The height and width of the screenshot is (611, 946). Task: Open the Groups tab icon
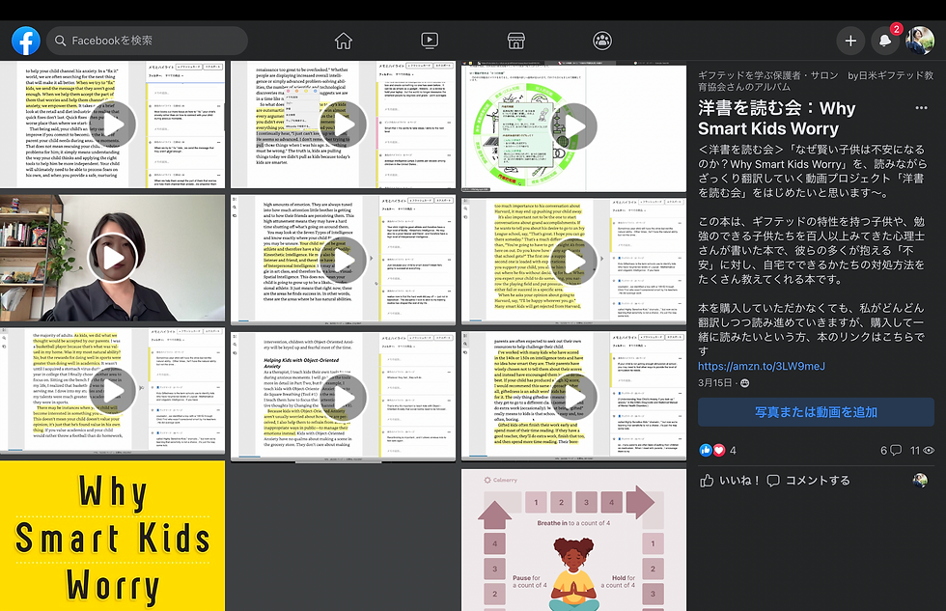(602, 41)
